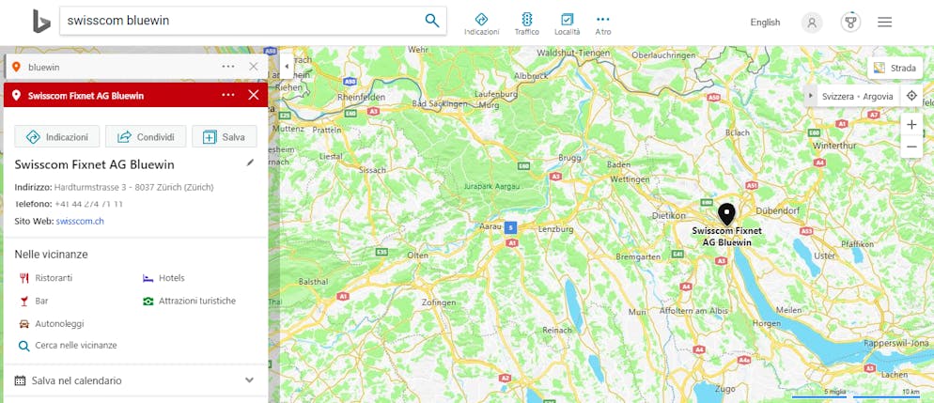The width and height of the screenshot is (934, 403).
Task: Click the Zofingen label on map
Action: tap(438, 302)
